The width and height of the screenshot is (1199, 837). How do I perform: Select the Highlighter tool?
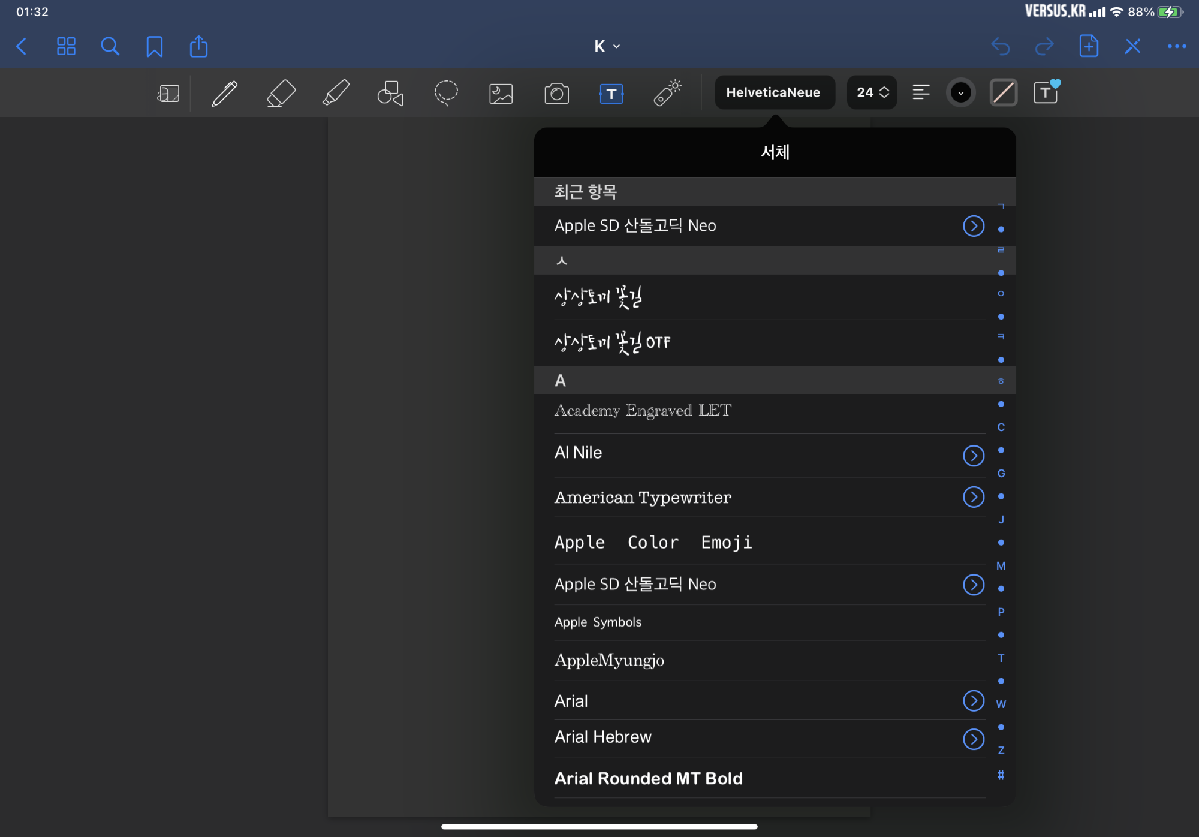[336, 93]
